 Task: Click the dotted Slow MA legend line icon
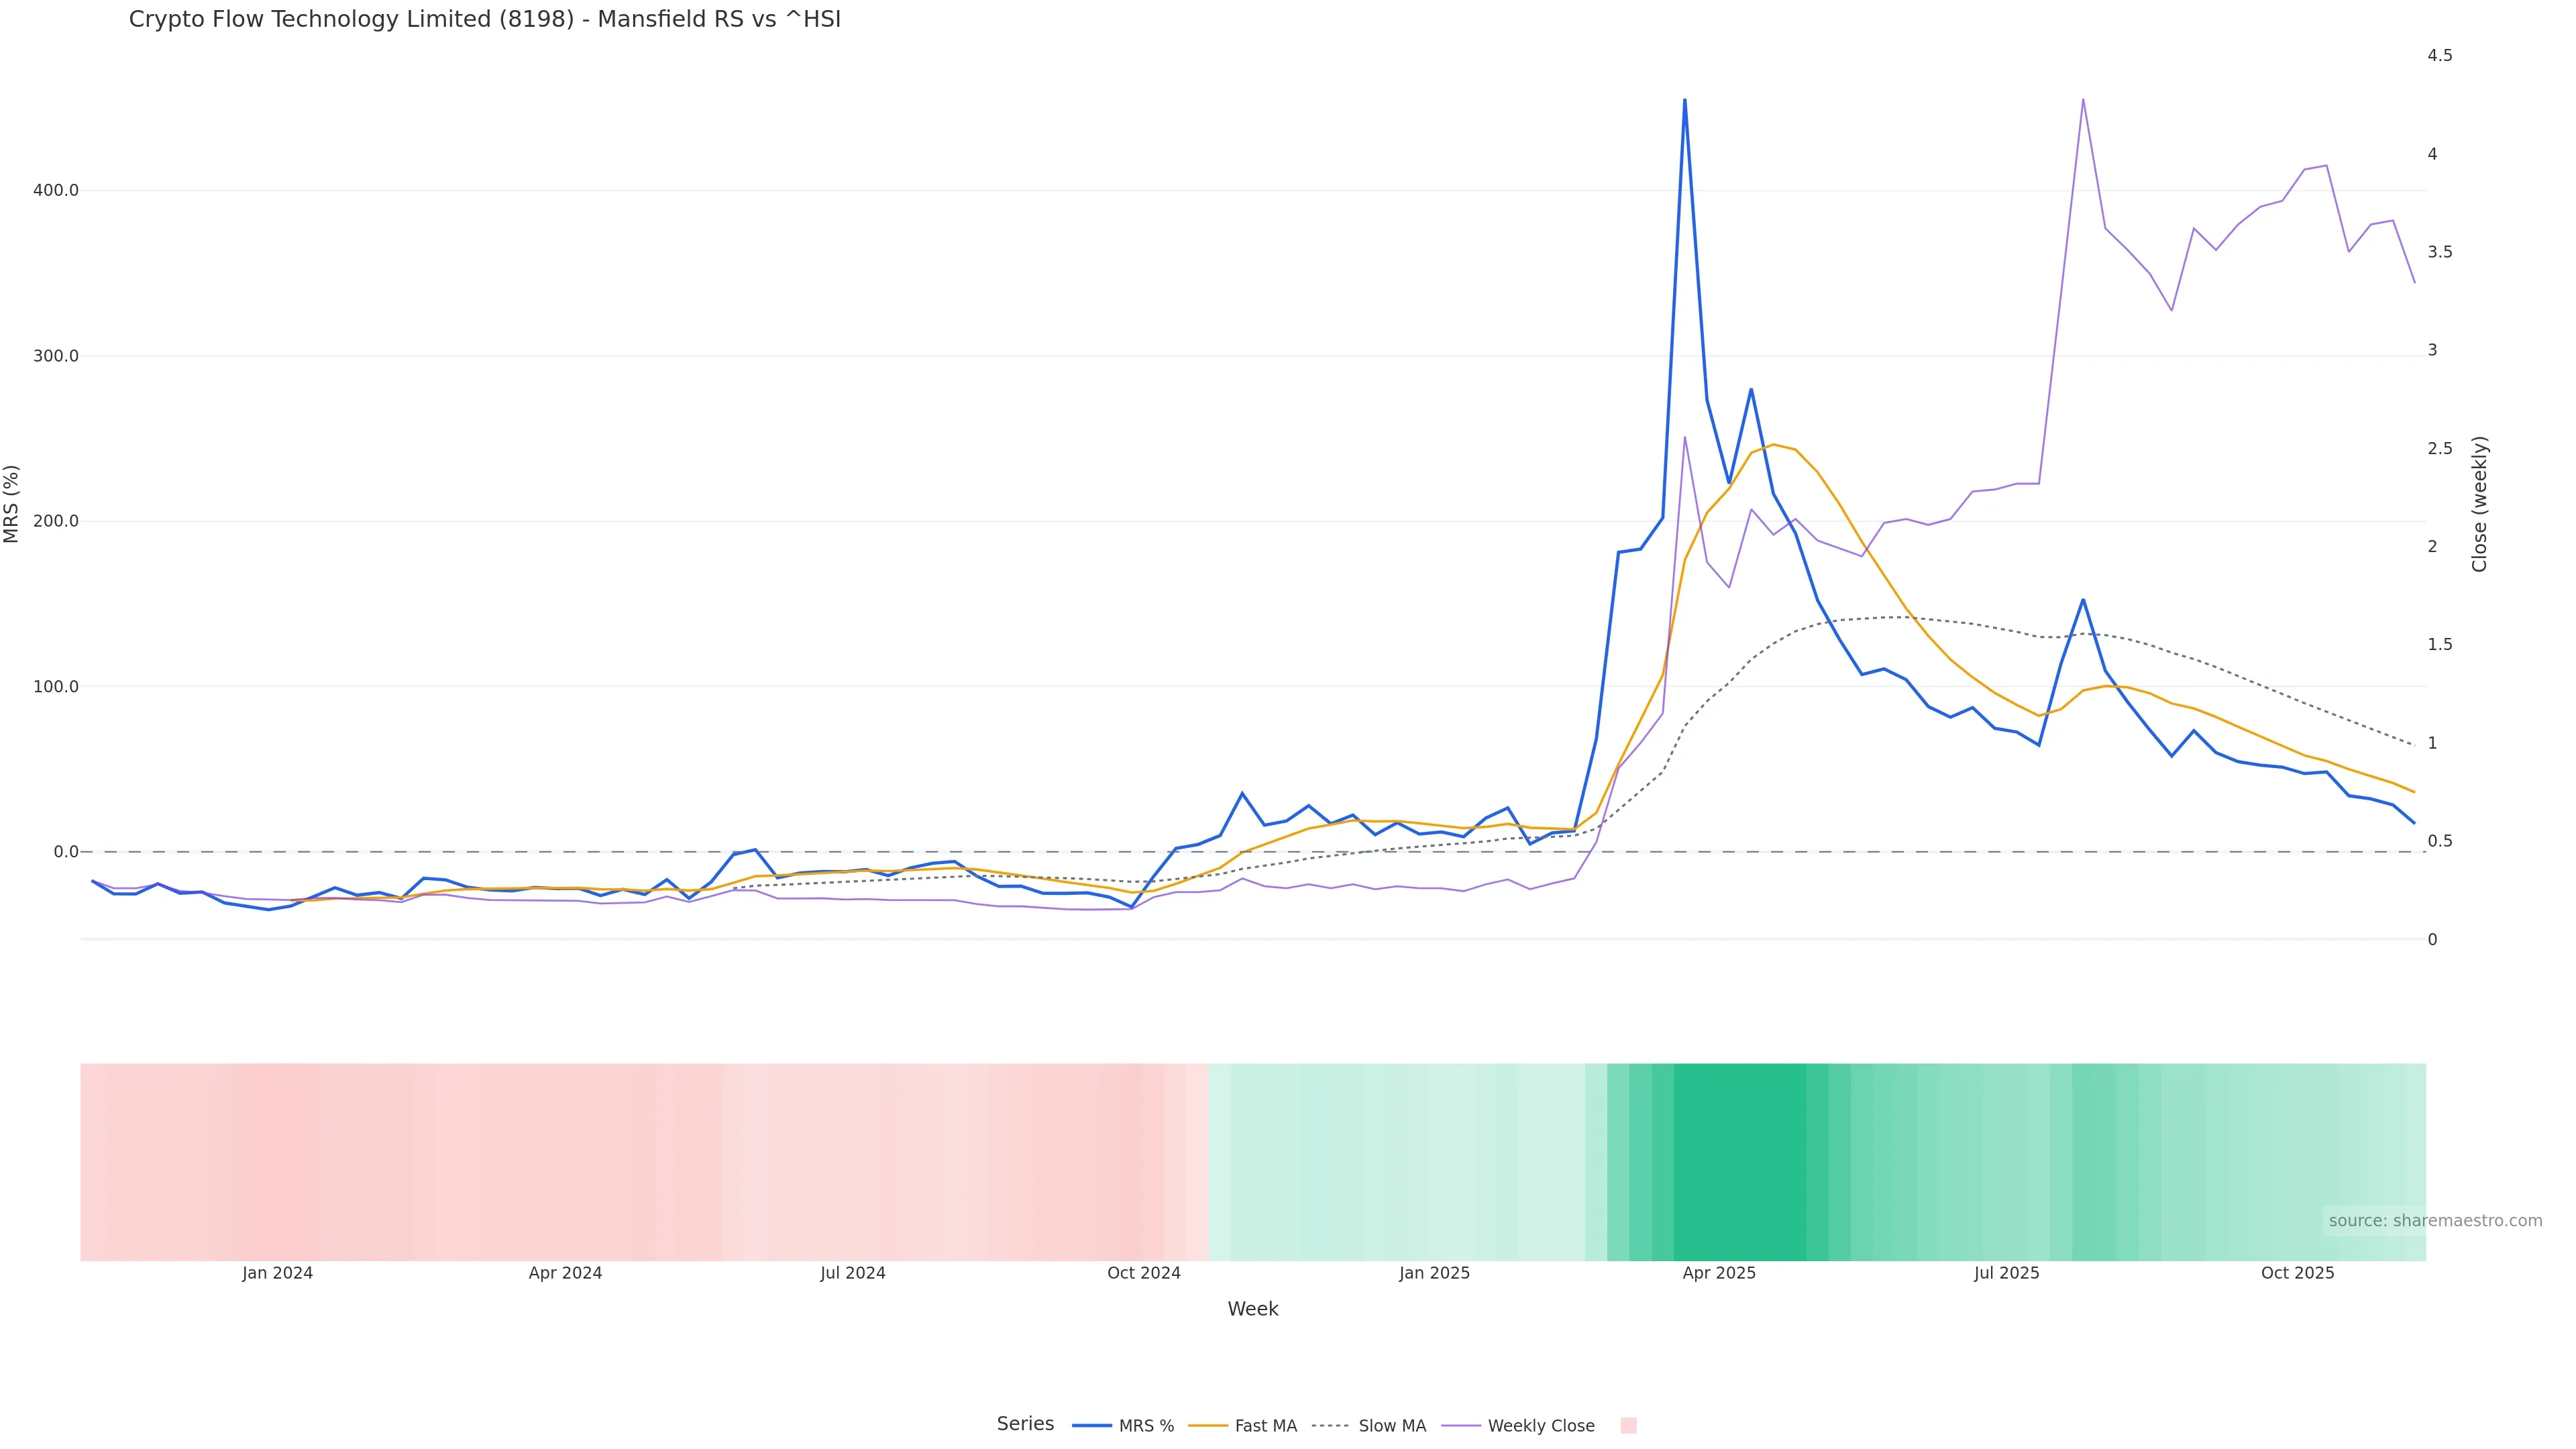click(1330, 1425)
